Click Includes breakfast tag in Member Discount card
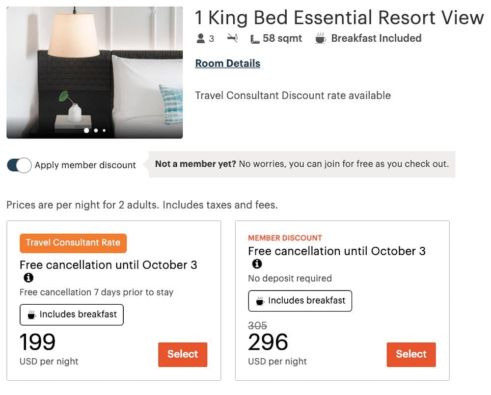Screen dimensions: 491x395 [x=300, y=301]
